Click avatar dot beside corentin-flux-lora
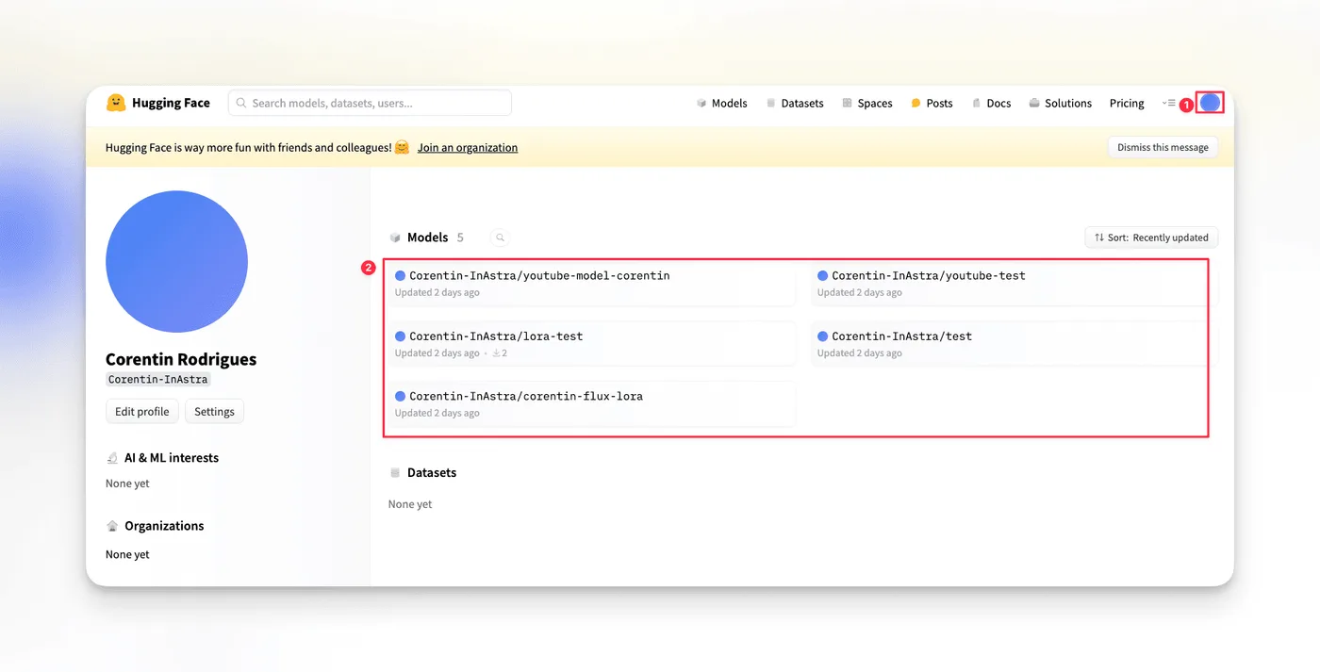1320x672 pixels. pyautogui.click(x=401, y=397)
